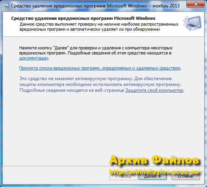The height and width of the screenshot is (187, 207).
Task: Open the Просмотр списка вредоносных программ link
Action: click(100, 68)
